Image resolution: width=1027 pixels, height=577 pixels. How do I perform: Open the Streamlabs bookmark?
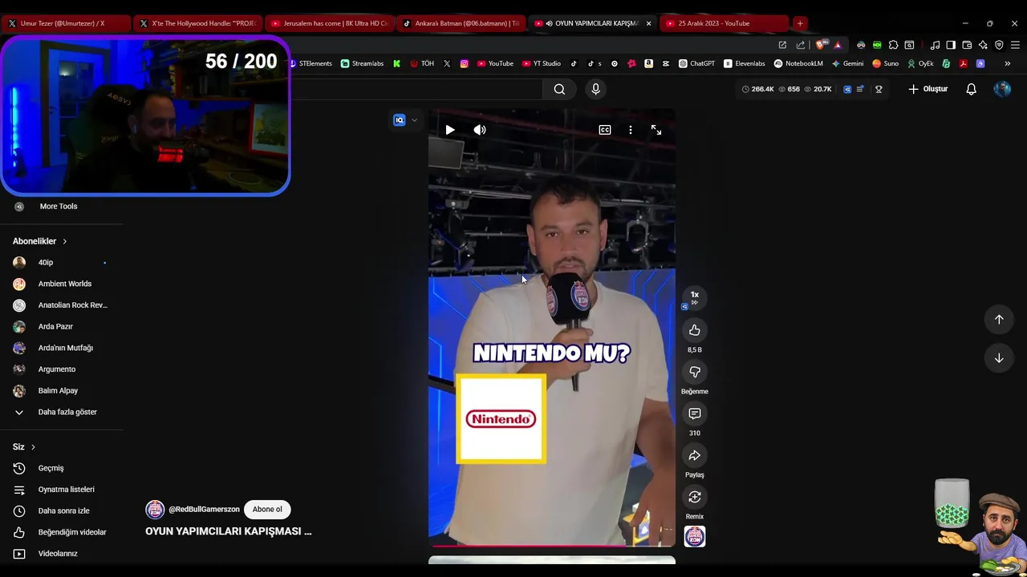(362, 63)
